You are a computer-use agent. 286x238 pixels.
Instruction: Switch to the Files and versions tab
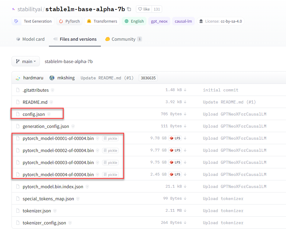point(75,39)
